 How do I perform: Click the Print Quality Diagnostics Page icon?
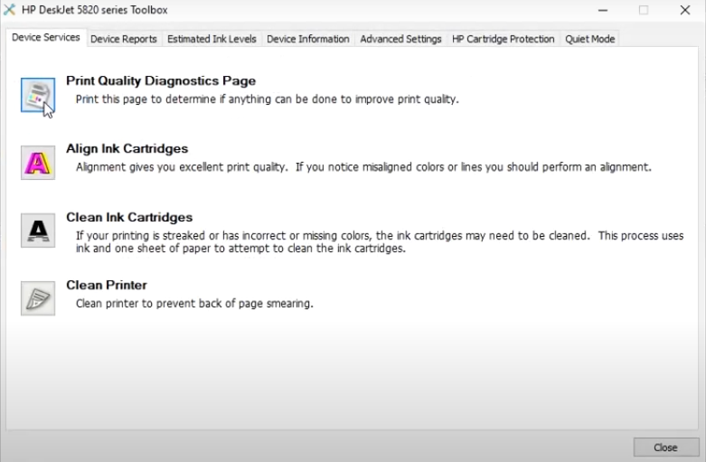pos(38,95)
